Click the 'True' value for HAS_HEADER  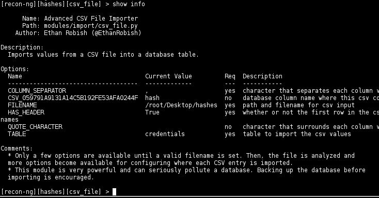coord(152,112)
